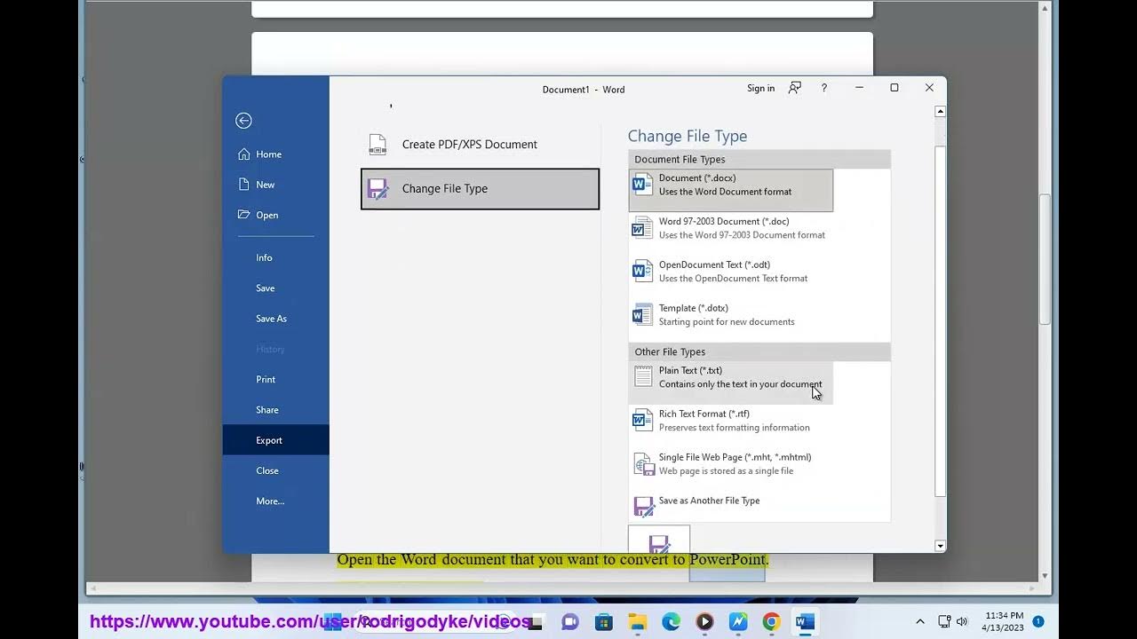Open Microsoft Store from taskbar
This screenshot has width=1137, height=639.
coord(603,622)
